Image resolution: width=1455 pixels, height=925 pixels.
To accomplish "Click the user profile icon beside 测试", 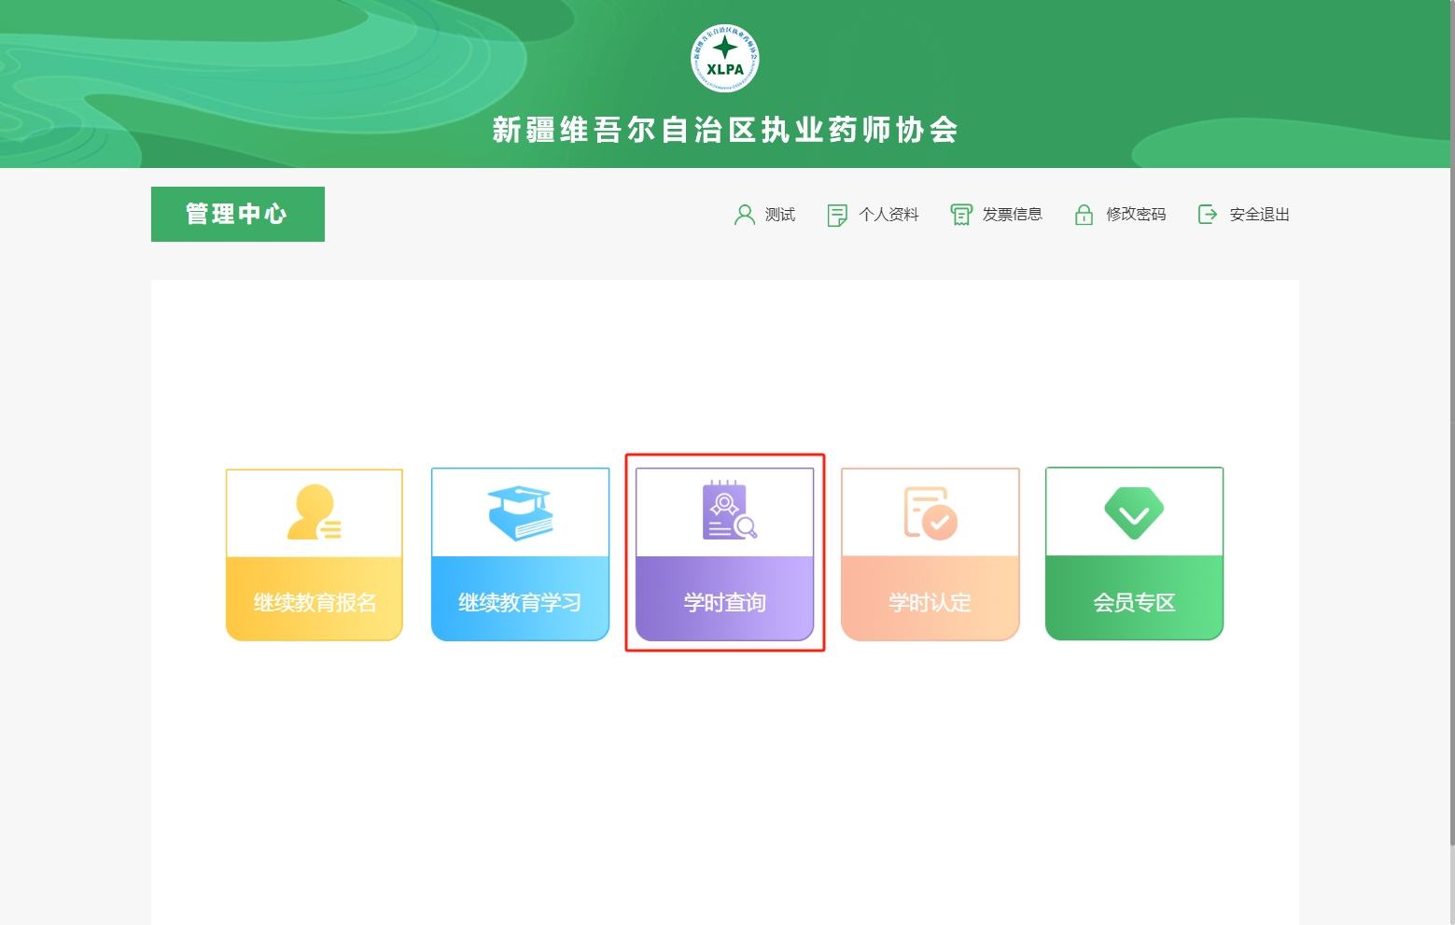I will click(744, 215).
